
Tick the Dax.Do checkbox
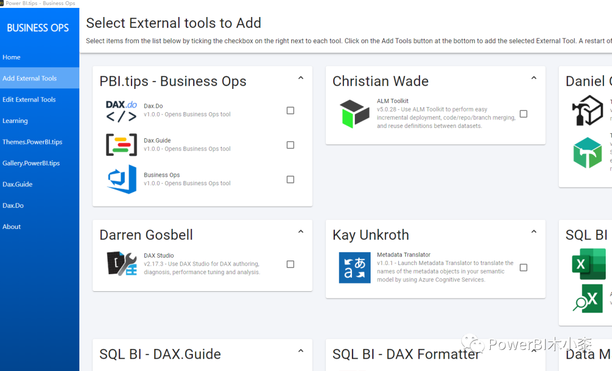click(x=290, y=110)
